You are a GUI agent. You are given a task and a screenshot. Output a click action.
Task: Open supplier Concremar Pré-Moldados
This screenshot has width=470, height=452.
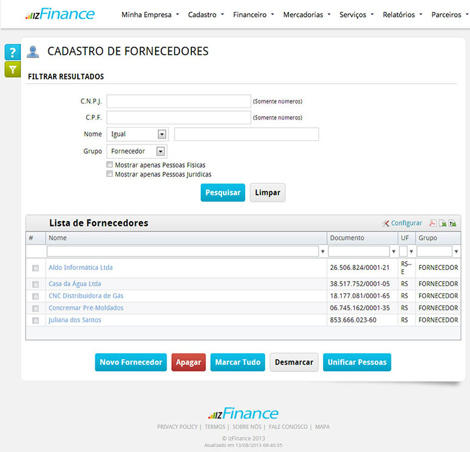[x=86, y=308]
